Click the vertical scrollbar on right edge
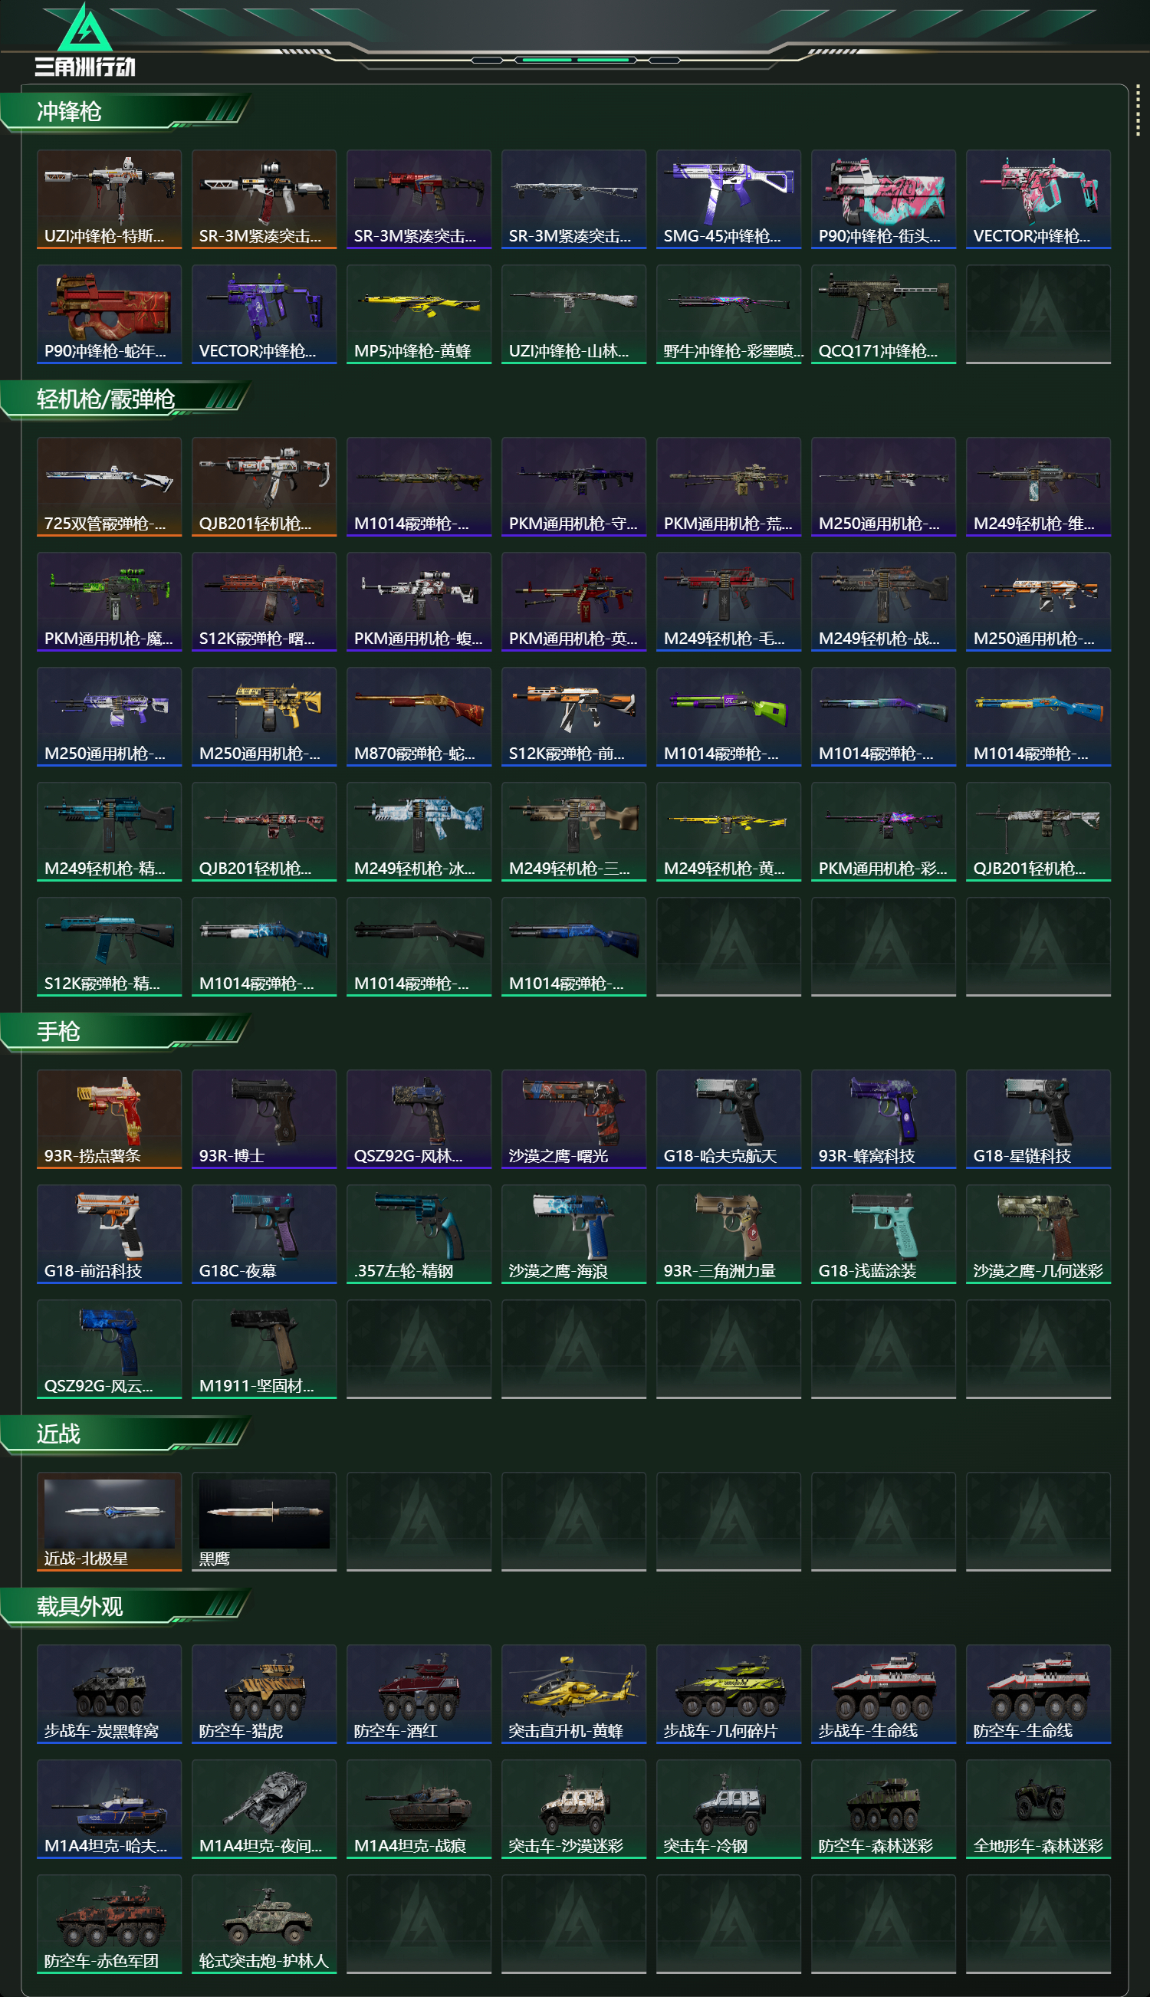This screenshot has width=1150, height=1997. tap(1138, 110)
